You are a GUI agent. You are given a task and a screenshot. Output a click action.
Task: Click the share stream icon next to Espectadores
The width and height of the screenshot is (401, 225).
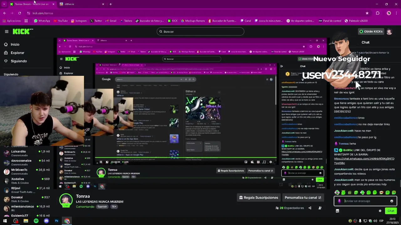pyautogui.click(x=310, y=208)
